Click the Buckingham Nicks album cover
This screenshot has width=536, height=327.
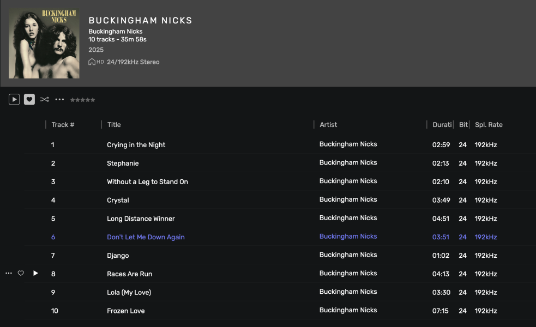click(x=44, y=44)
